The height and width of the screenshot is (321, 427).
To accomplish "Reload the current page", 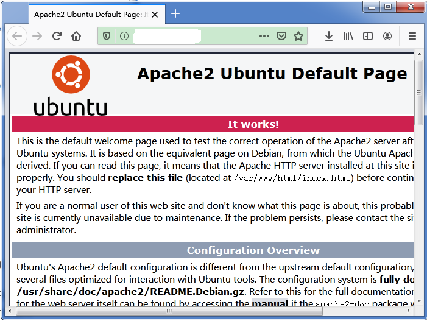I will tap(57, 36).
